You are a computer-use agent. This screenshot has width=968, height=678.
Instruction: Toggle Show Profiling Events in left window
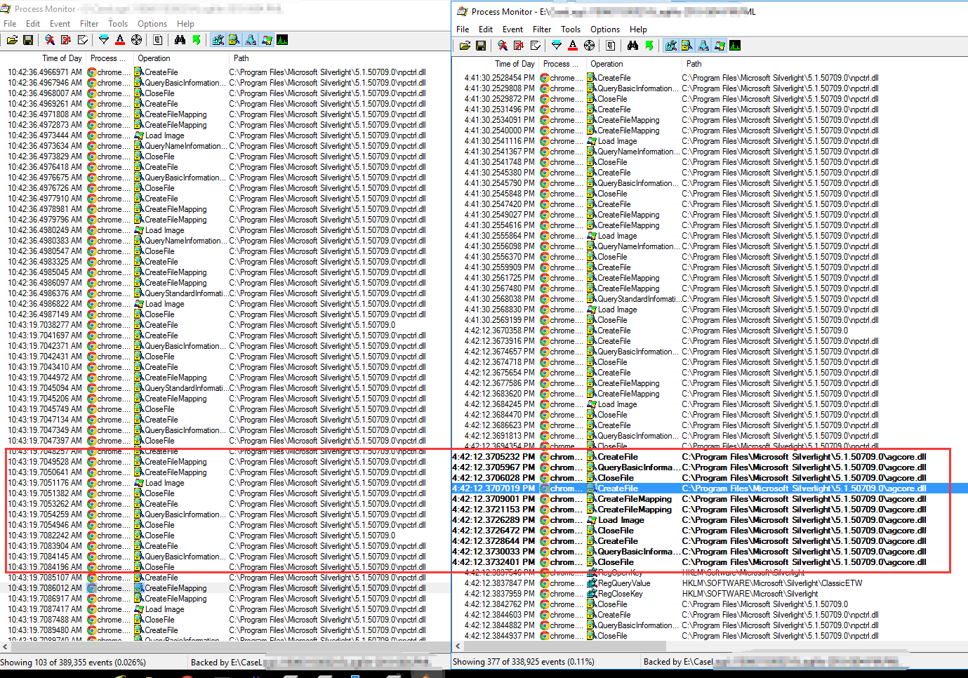tap(282, 40)
